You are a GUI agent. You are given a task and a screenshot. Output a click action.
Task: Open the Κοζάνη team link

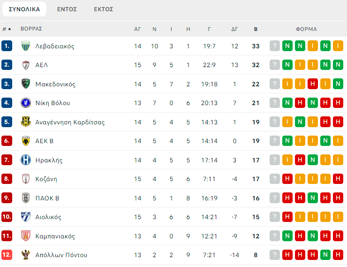coord(46,179)
